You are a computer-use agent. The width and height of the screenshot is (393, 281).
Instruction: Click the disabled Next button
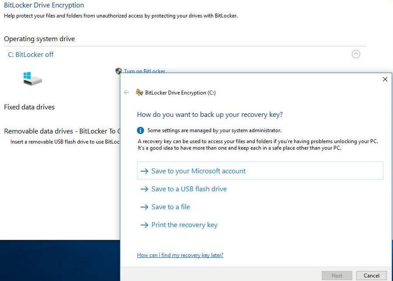coord(337,276)
